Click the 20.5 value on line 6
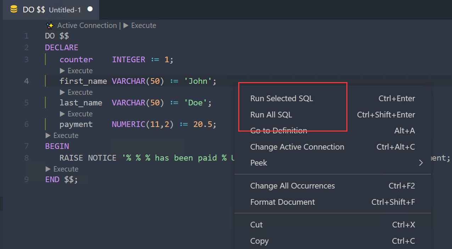 pyautogui.click(x=203, y=124)
